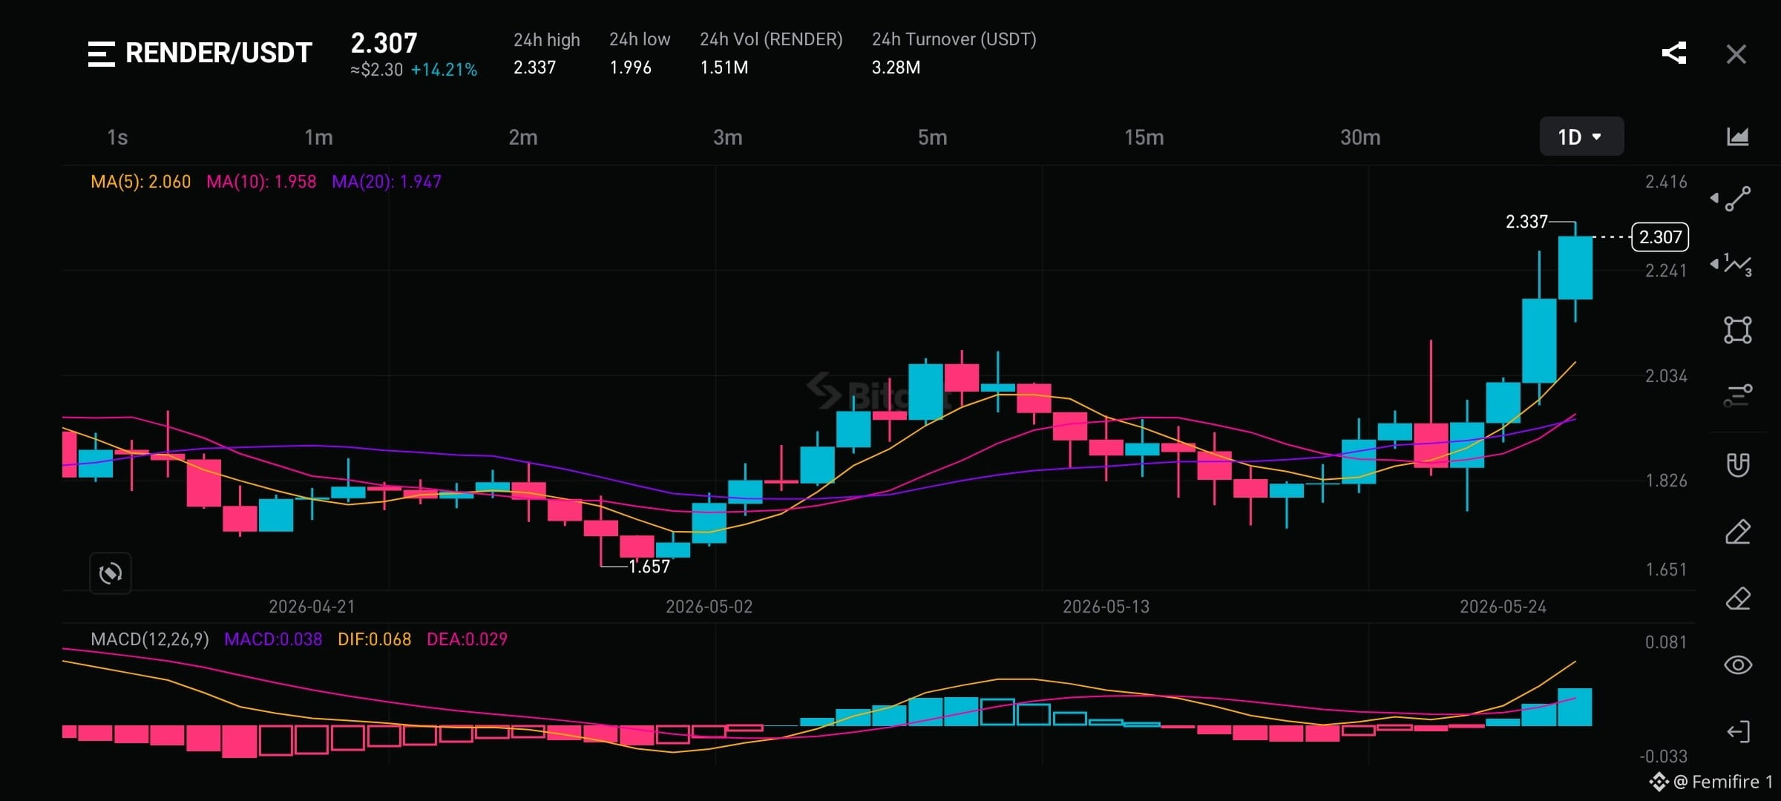Tap the MA(20): 1.947 indicator label
1781x801 pixels.
(x=387, y=182)
